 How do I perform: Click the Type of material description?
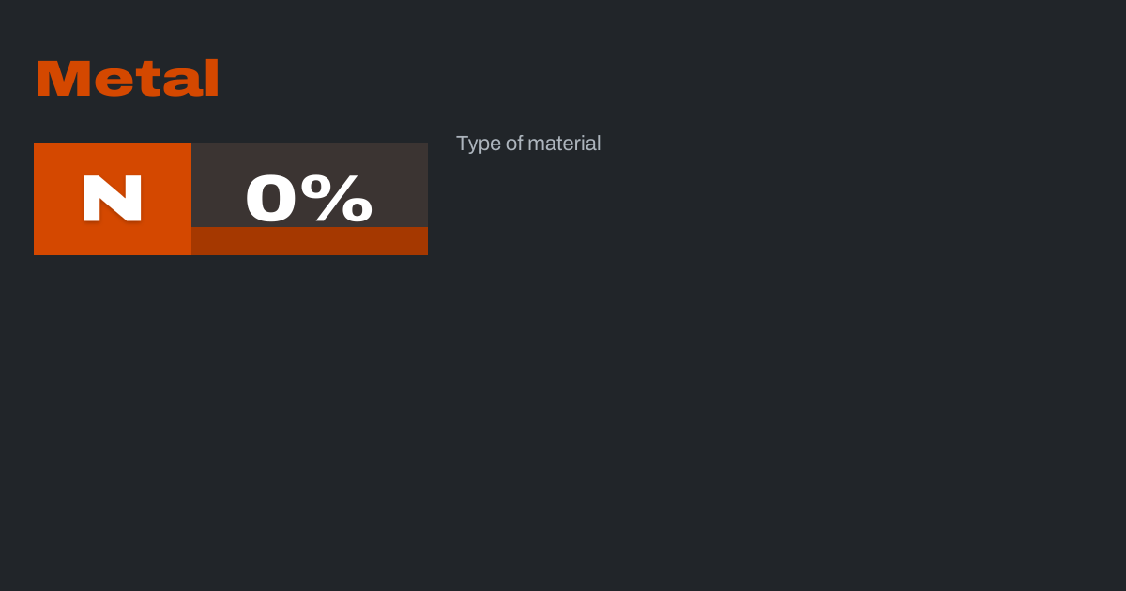(x=528, y=144)
